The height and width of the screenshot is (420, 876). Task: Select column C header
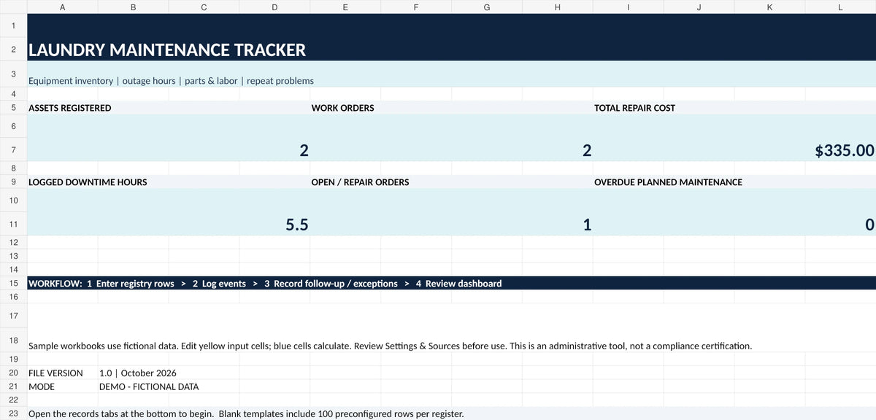click(x=204, y=7)
